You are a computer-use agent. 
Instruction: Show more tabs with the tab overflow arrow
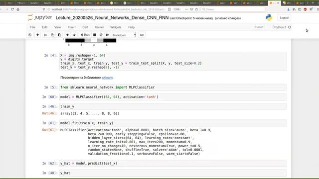[x=308, y=3]
